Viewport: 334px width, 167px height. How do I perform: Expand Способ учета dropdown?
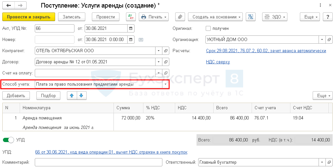click(165, 84)
